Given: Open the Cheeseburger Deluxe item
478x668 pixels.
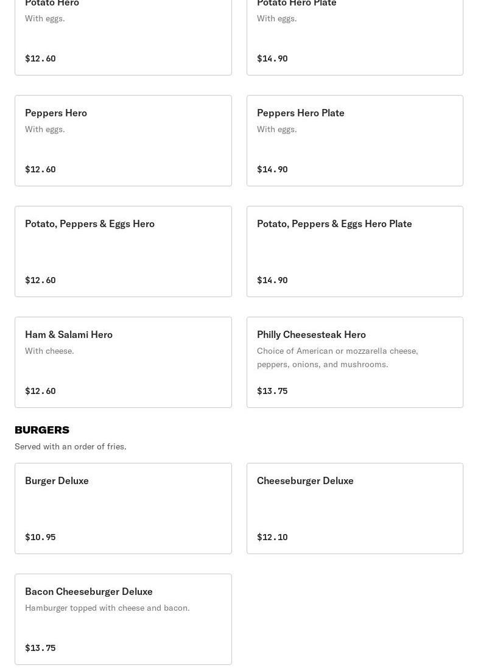Looking at the screenshot, I should [355, 508].
